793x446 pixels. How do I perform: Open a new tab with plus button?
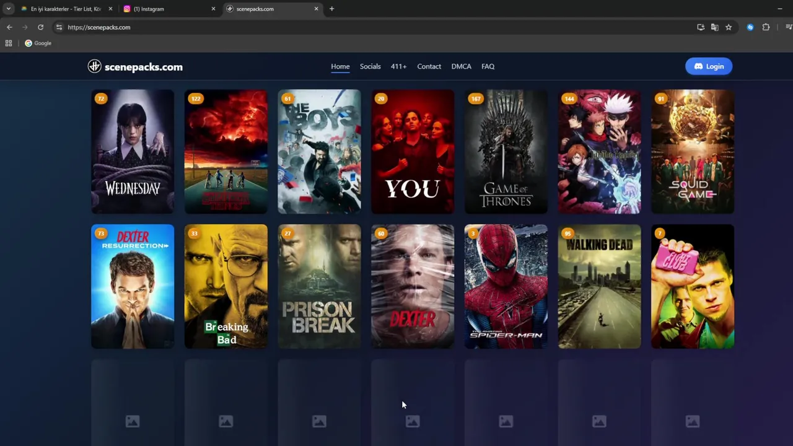click(x=331, y=9)
